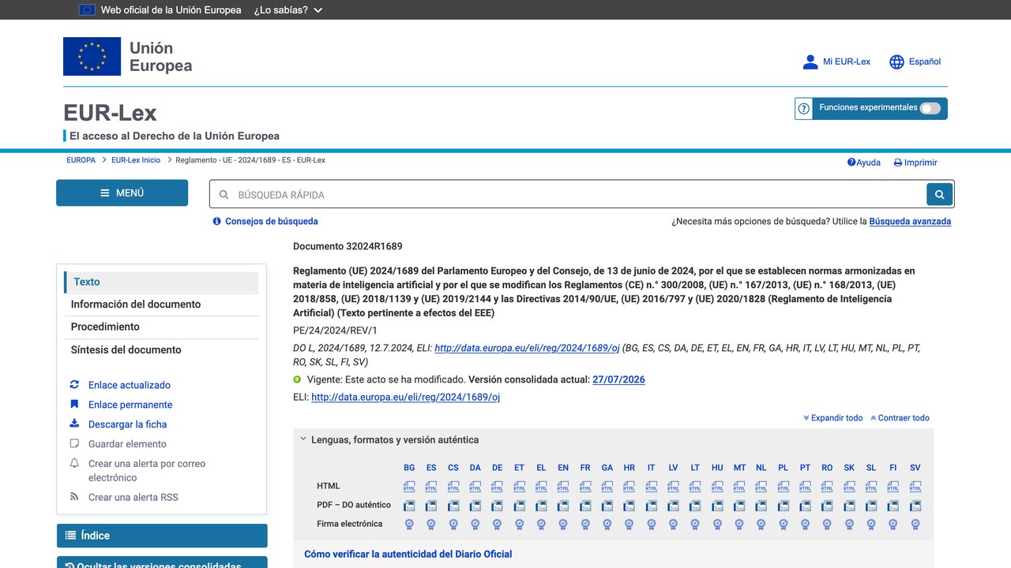Open the Ayuda help icon
This screenshot has width=1011, height=568.
[x=851, y=163]
